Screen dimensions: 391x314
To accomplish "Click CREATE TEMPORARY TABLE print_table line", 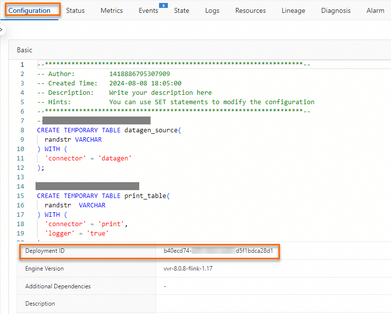I will point(104,196).
